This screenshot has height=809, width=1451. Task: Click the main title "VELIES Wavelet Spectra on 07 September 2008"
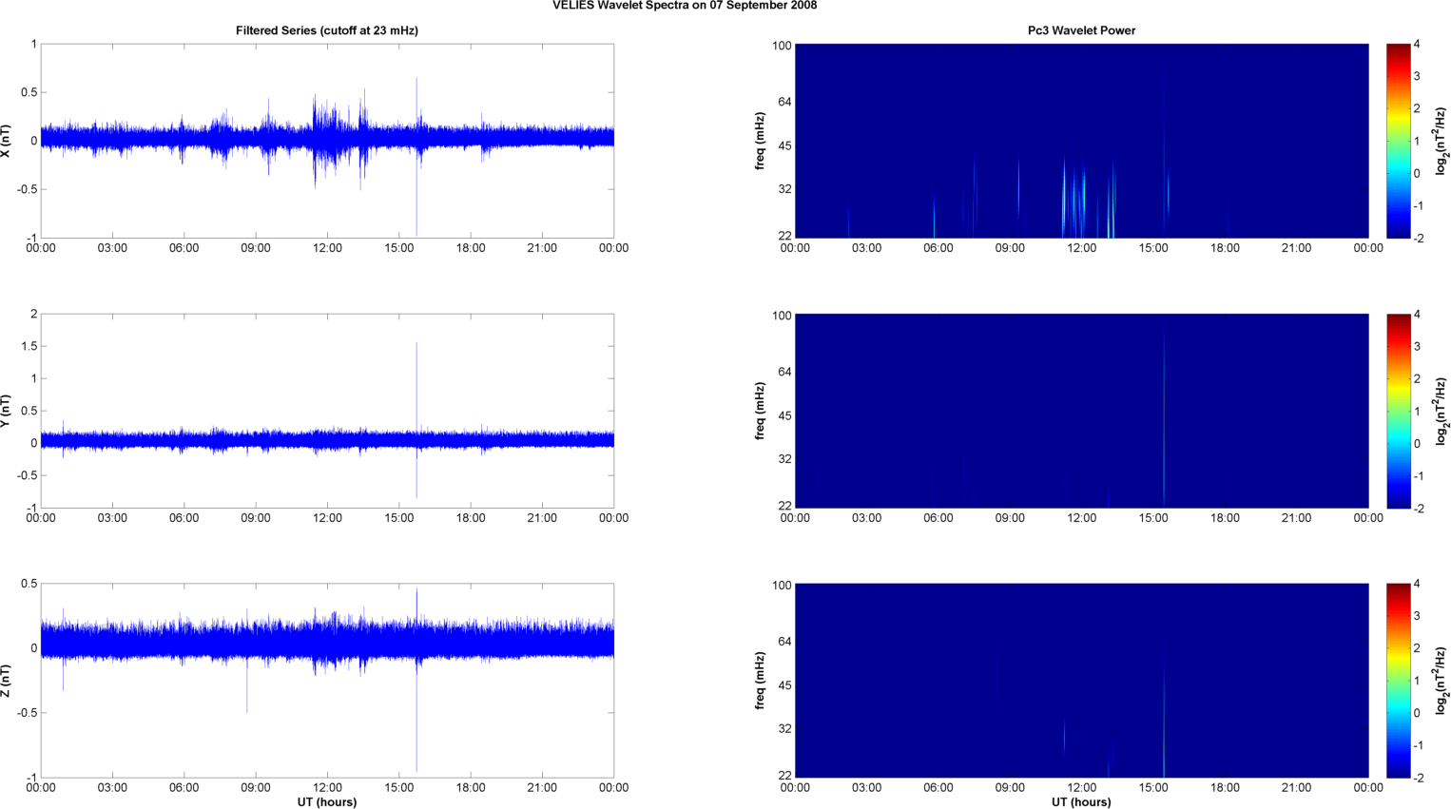click(685, 5)
